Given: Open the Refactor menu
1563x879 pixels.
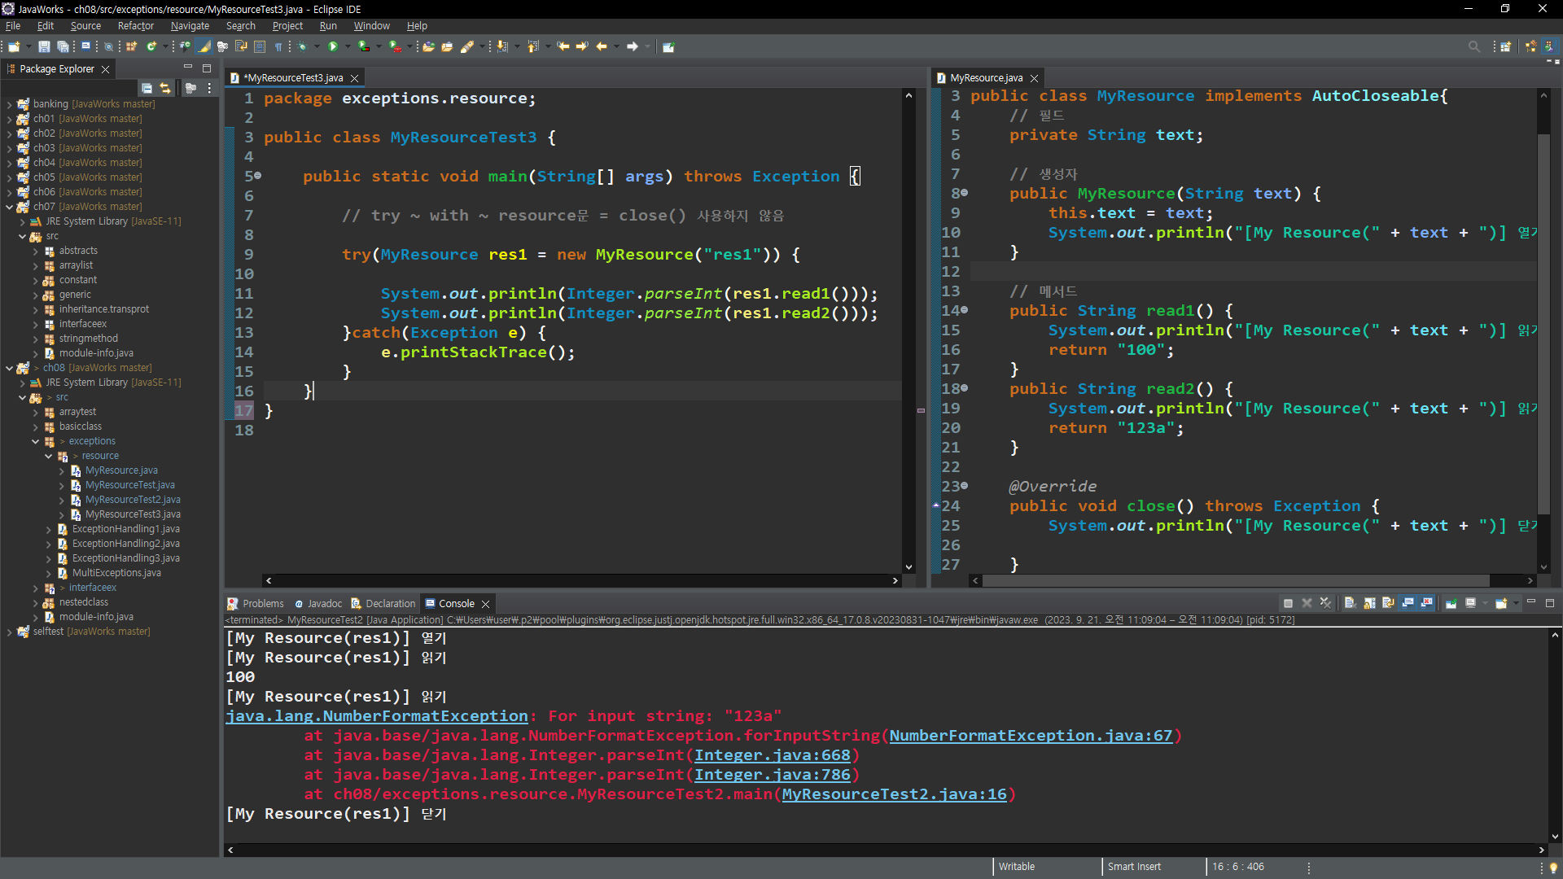Looking at the screenshot, I should click(x=135, y=26).
